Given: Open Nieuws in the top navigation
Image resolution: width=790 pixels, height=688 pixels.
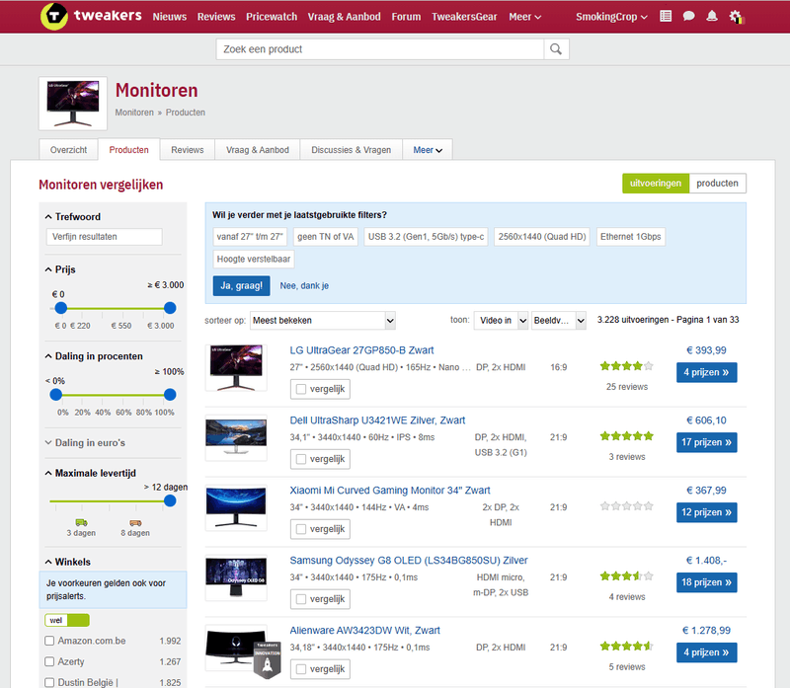Looking at the screenshot, I should click(170, 17).
